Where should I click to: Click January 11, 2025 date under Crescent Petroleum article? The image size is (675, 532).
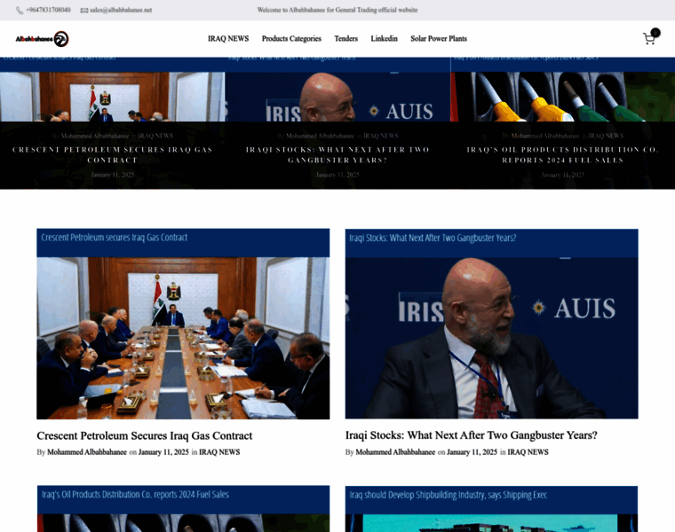[163, 452]
